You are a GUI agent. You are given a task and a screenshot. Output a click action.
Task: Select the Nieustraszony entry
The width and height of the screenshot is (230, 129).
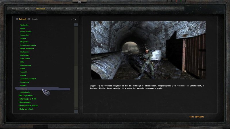click(26, 65)
